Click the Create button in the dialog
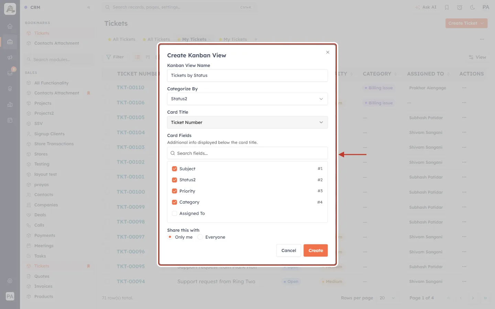The image size is (495, 309). 316,251
